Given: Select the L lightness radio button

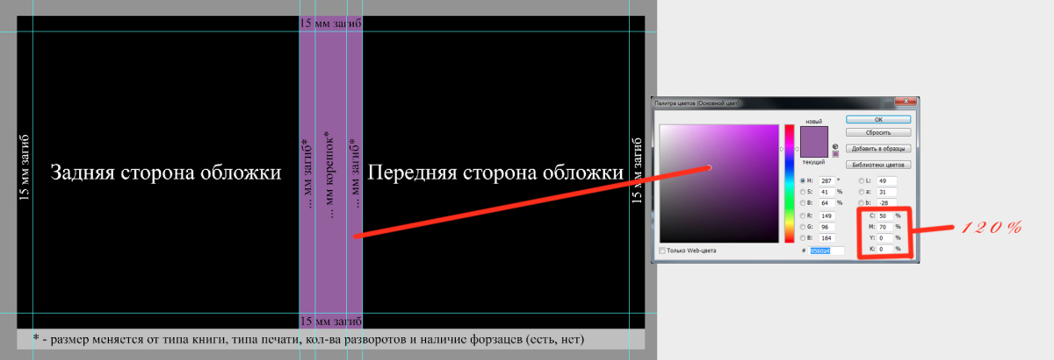Looking at the screenshot, I should 862,180.
